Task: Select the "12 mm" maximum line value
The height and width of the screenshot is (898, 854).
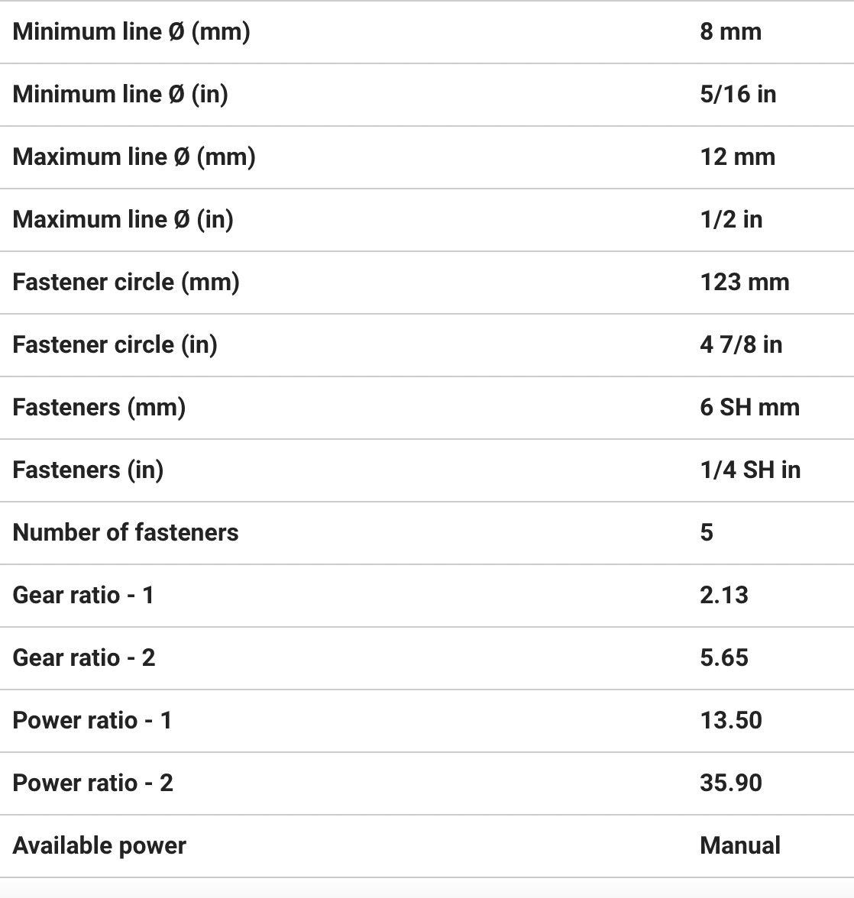Action: pos(737,157)
